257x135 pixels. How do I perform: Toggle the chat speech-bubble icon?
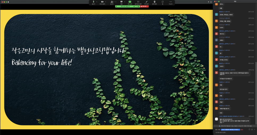[x=122, y=2]
